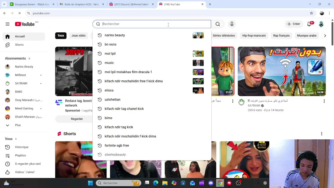Viewport: 334px width, 188px height.
Task: Open SA7RAWI video thumbnail 16:28
Action: coord(282,71)
